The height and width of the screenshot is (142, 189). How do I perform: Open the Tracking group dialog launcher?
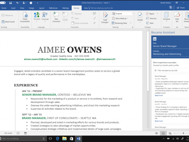133,27
